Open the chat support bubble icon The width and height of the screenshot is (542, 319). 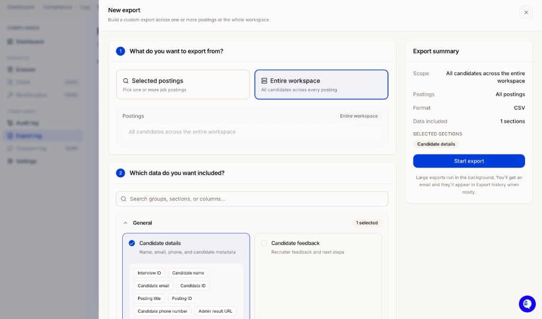click(x=527, y=304)
